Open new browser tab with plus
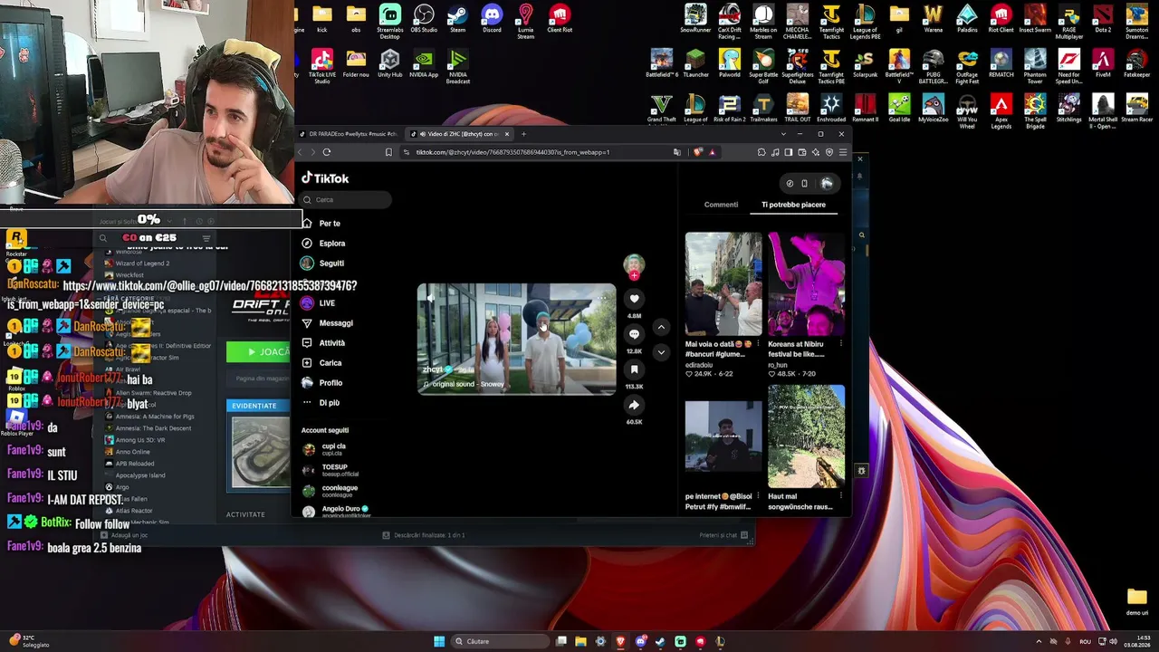Viewport: 1159px width, 652px height. pos(523,134)
